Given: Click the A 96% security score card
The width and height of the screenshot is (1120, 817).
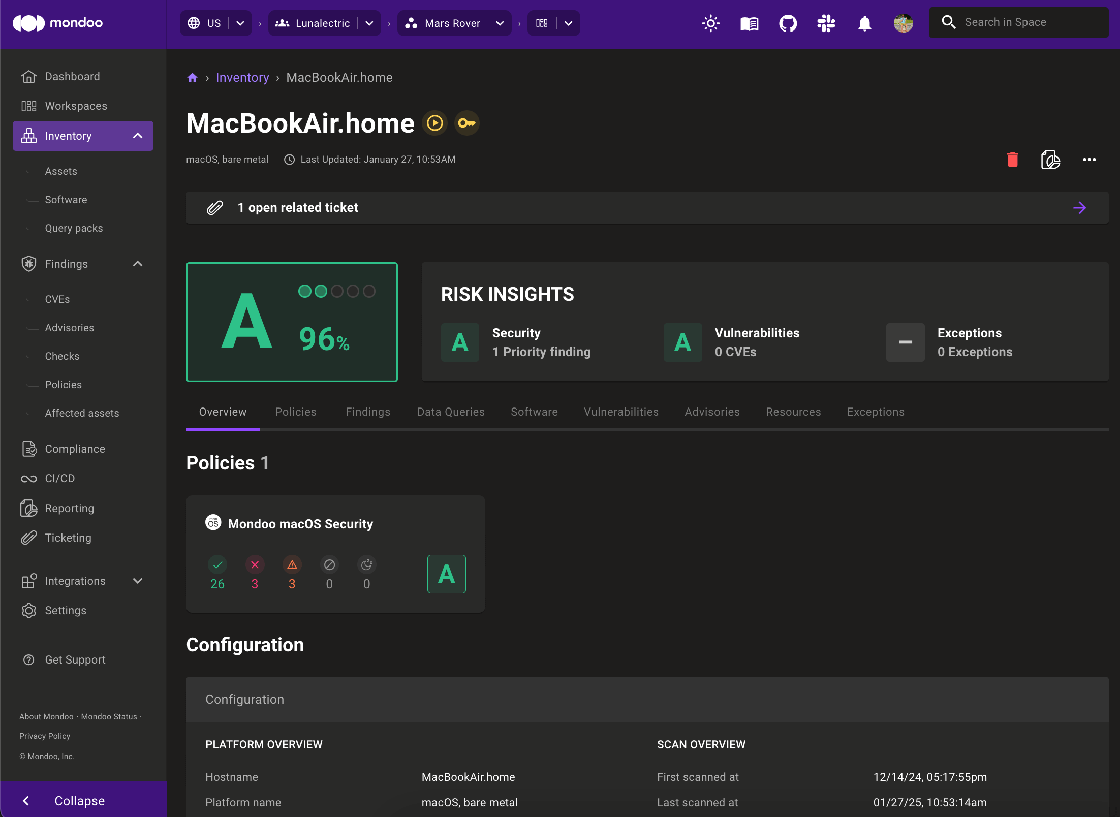Looking at the screenshot, I should (292, 322).
